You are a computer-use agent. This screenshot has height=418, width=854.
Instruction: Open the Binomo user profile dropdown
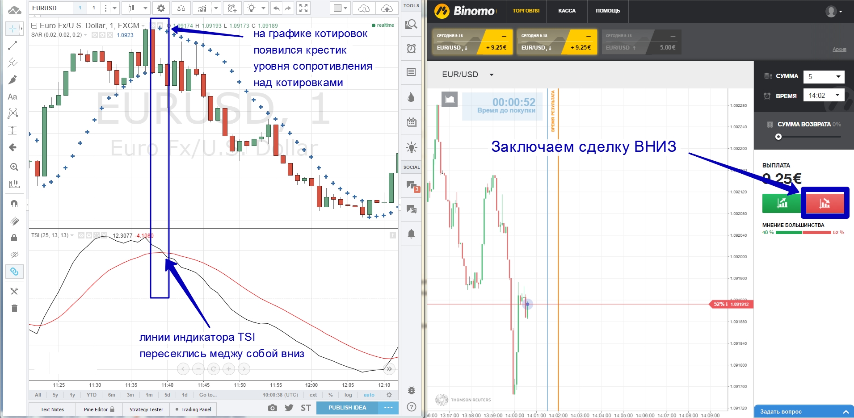click(x=834, y=11)
